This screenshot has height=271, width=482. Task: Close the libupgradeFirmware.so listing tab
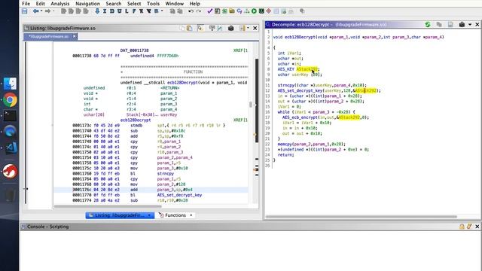(x=74, y=36)
